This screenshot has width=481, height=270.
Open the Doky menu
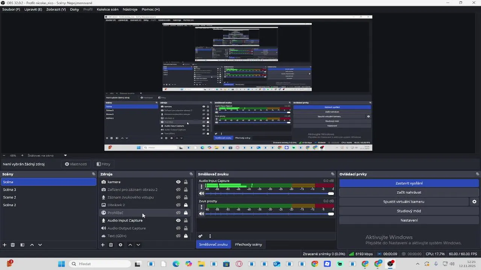[74, 9]
